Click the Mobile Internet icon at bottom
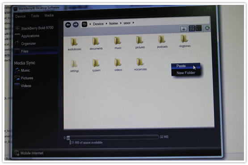248x165 pixels. coord(17,153)
